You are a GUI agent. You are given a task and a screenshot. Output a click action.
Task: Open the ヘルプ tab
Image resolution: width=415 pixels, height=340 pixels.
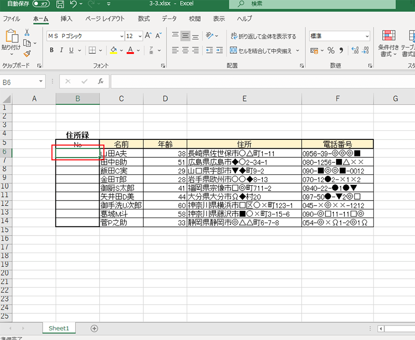(244, 19)
